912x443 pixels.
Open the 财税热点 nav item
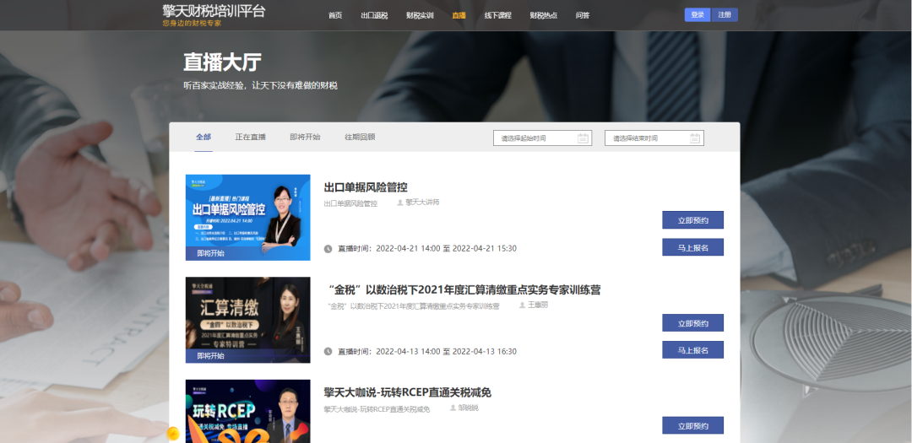click(543, 15)
